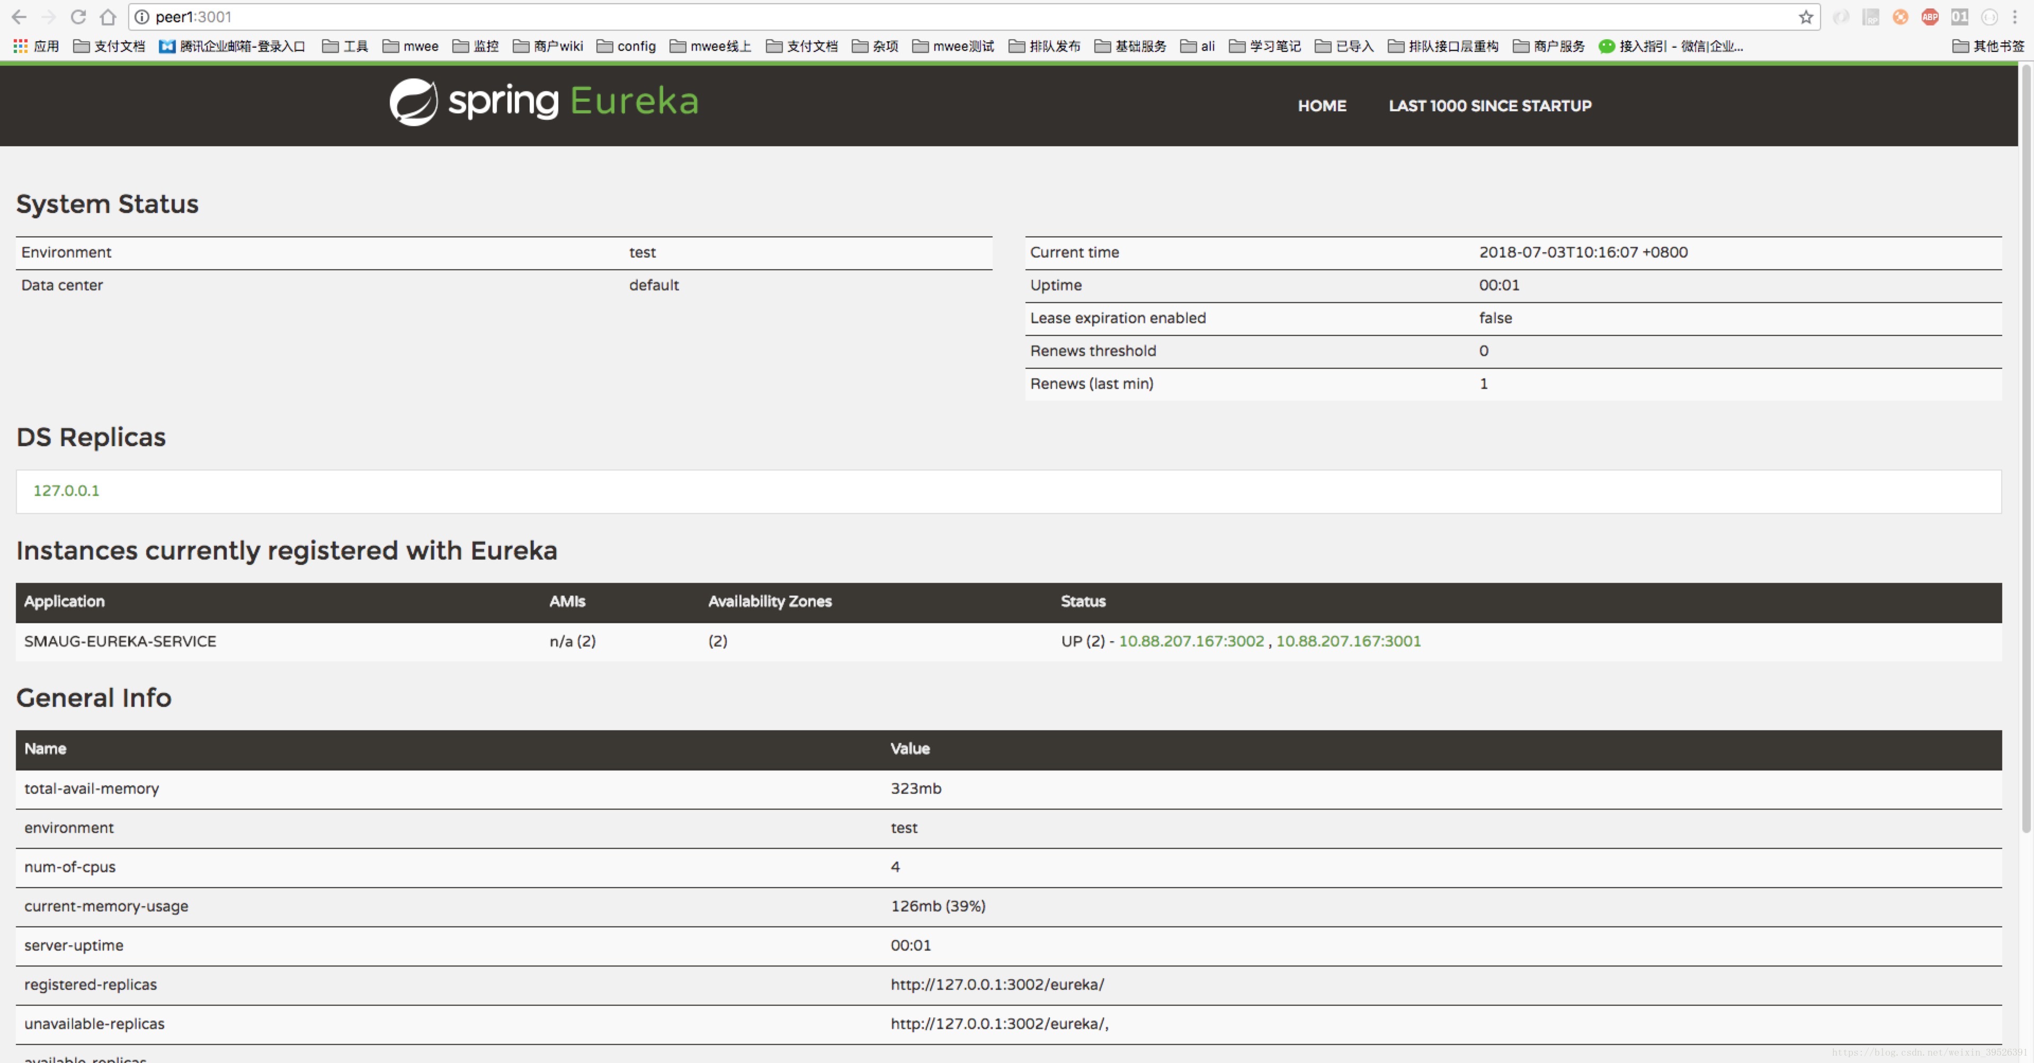Viewport: 2034px width, 1063px height.
Task: Open the 排队发布 bookmark folder
Action: coord(1045,46)
